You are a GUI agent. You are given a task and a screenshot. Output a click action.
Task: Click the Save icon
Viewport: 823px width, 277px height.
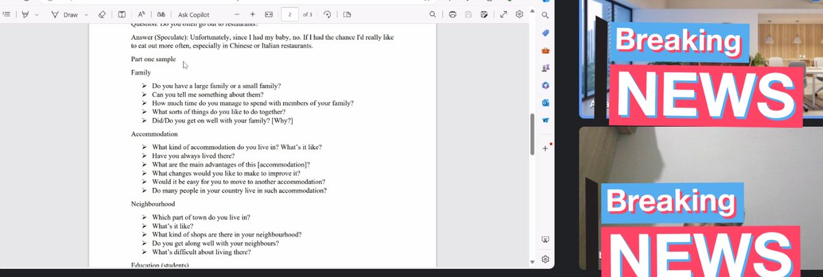coord(468,14)
